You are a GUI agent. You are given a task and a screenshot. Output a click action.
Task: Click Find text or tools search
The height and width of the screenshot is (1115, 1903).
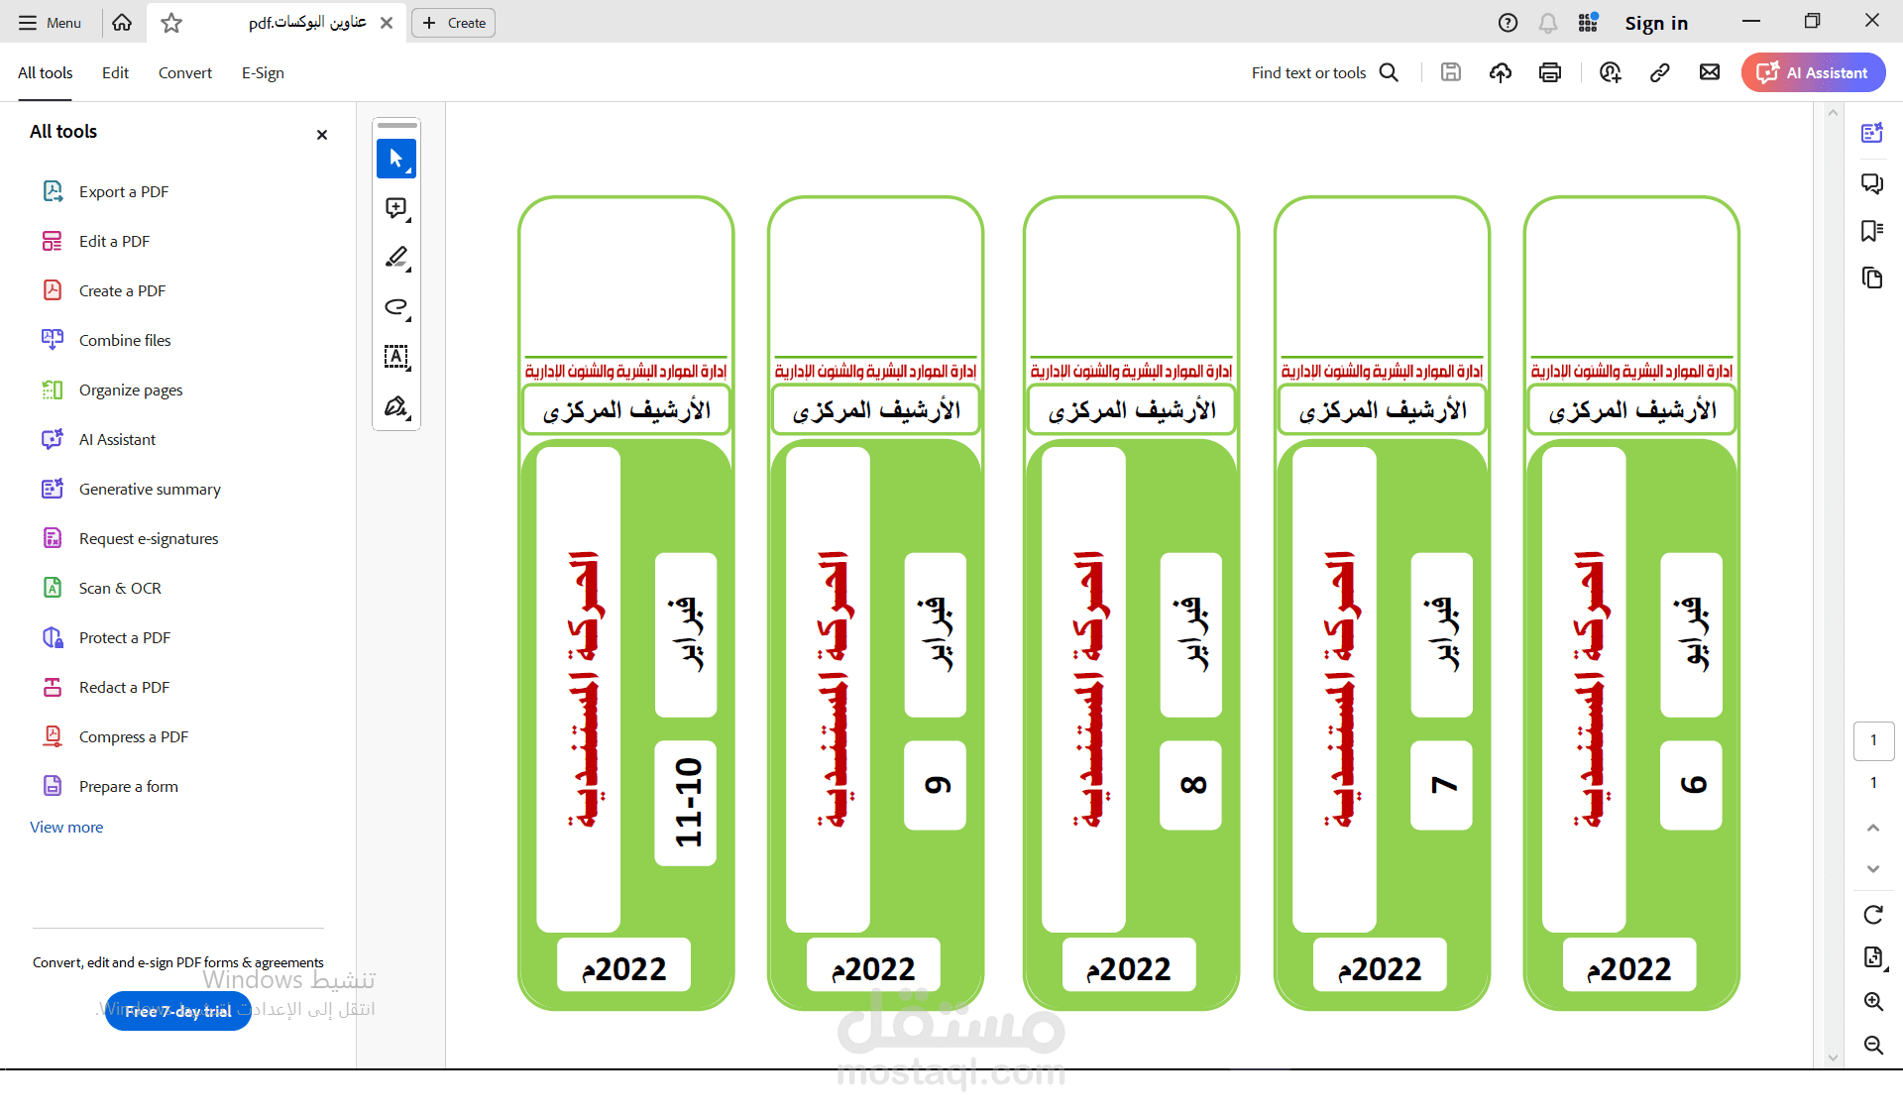[1325, 72]
